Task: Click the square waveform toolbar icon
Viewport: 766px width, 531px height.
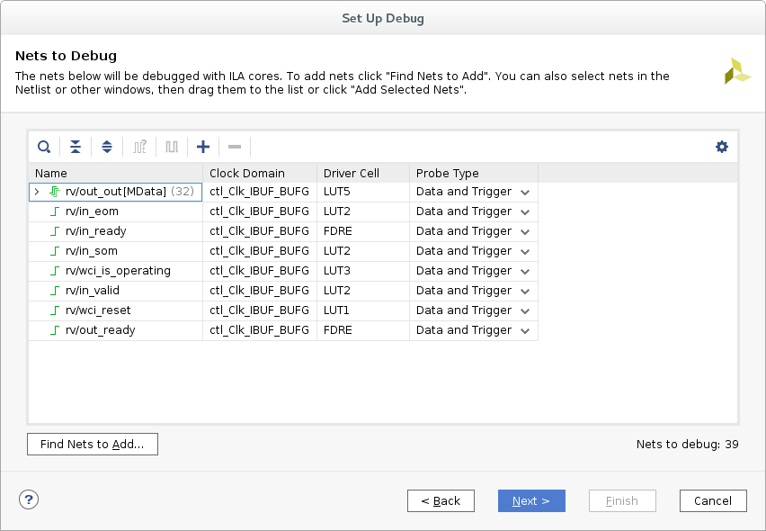Action: (x=172, y=147)
